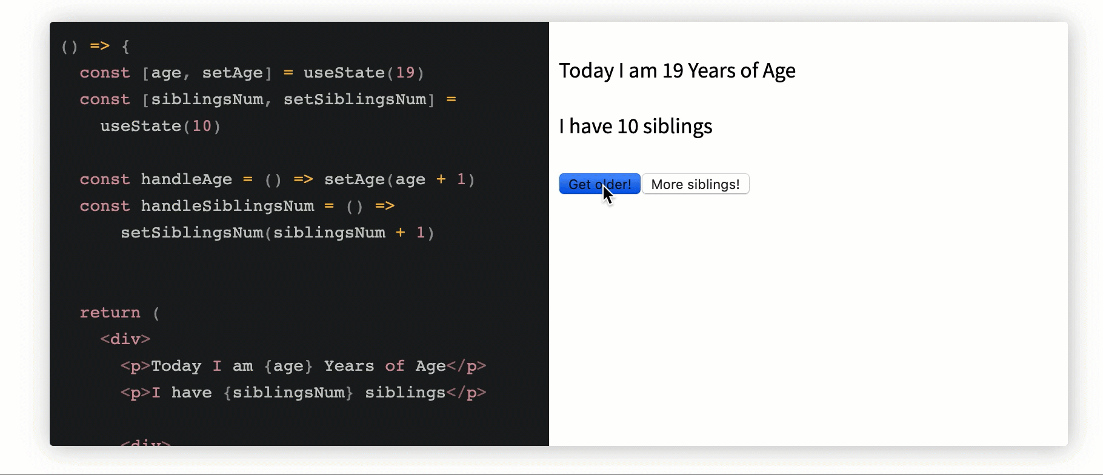Click setAge(age + 1) call in code

click(400, 179)
